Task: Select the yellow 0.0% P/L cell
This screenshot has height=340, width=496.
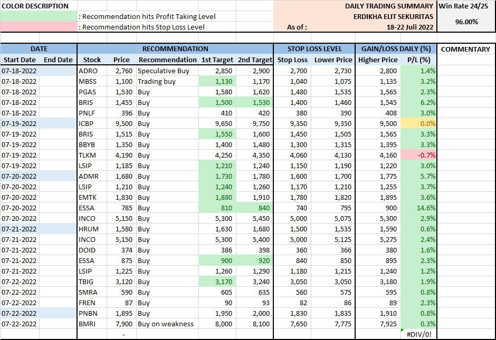Action: click(419, 123)
